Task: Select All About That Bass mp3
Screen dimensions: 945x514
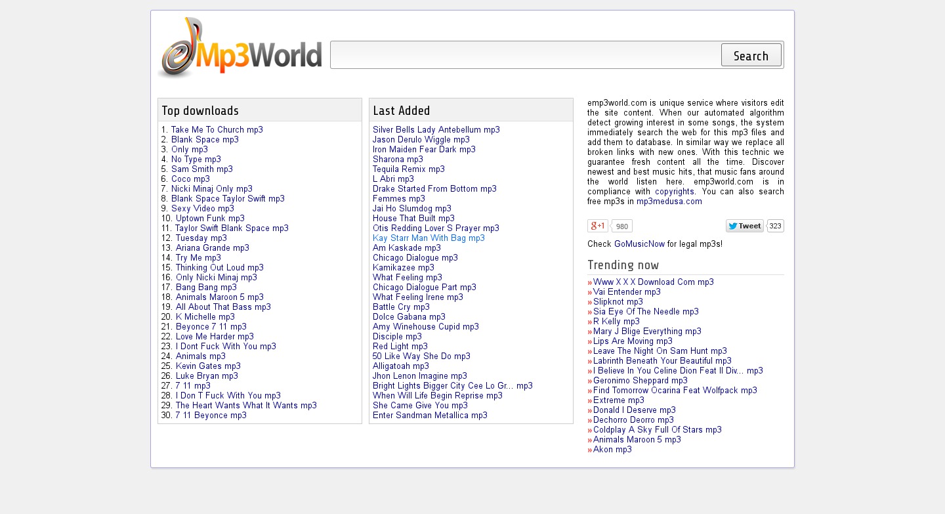Action: coord(223,307)
